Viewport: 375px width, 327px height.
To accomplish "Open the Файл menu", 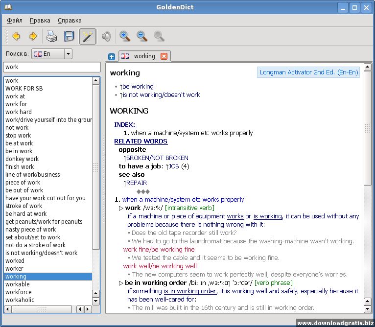I will (14, 21).
